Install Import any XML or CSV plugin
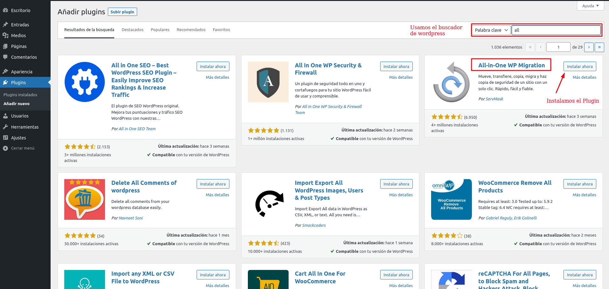Screen dimensions: 609x289 (x=213, y=275)
